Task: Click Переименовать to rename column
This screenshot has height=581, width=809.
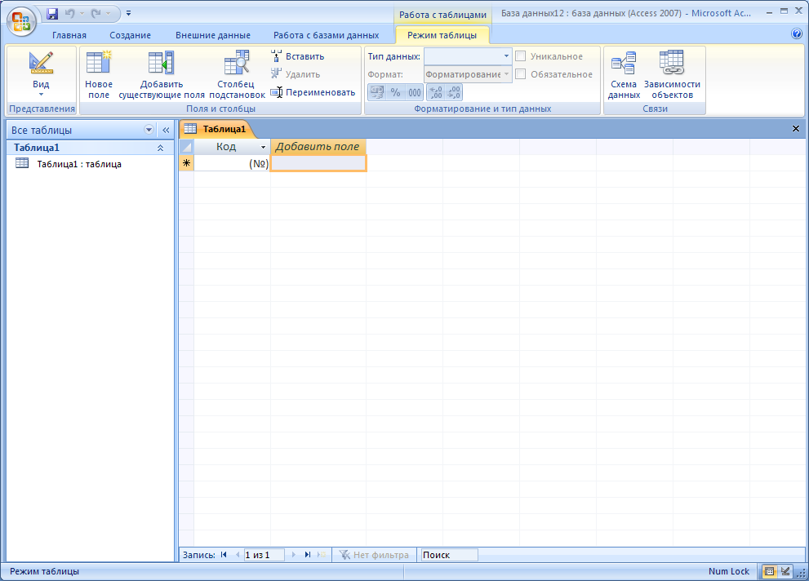Action: (x=313, y=92)
